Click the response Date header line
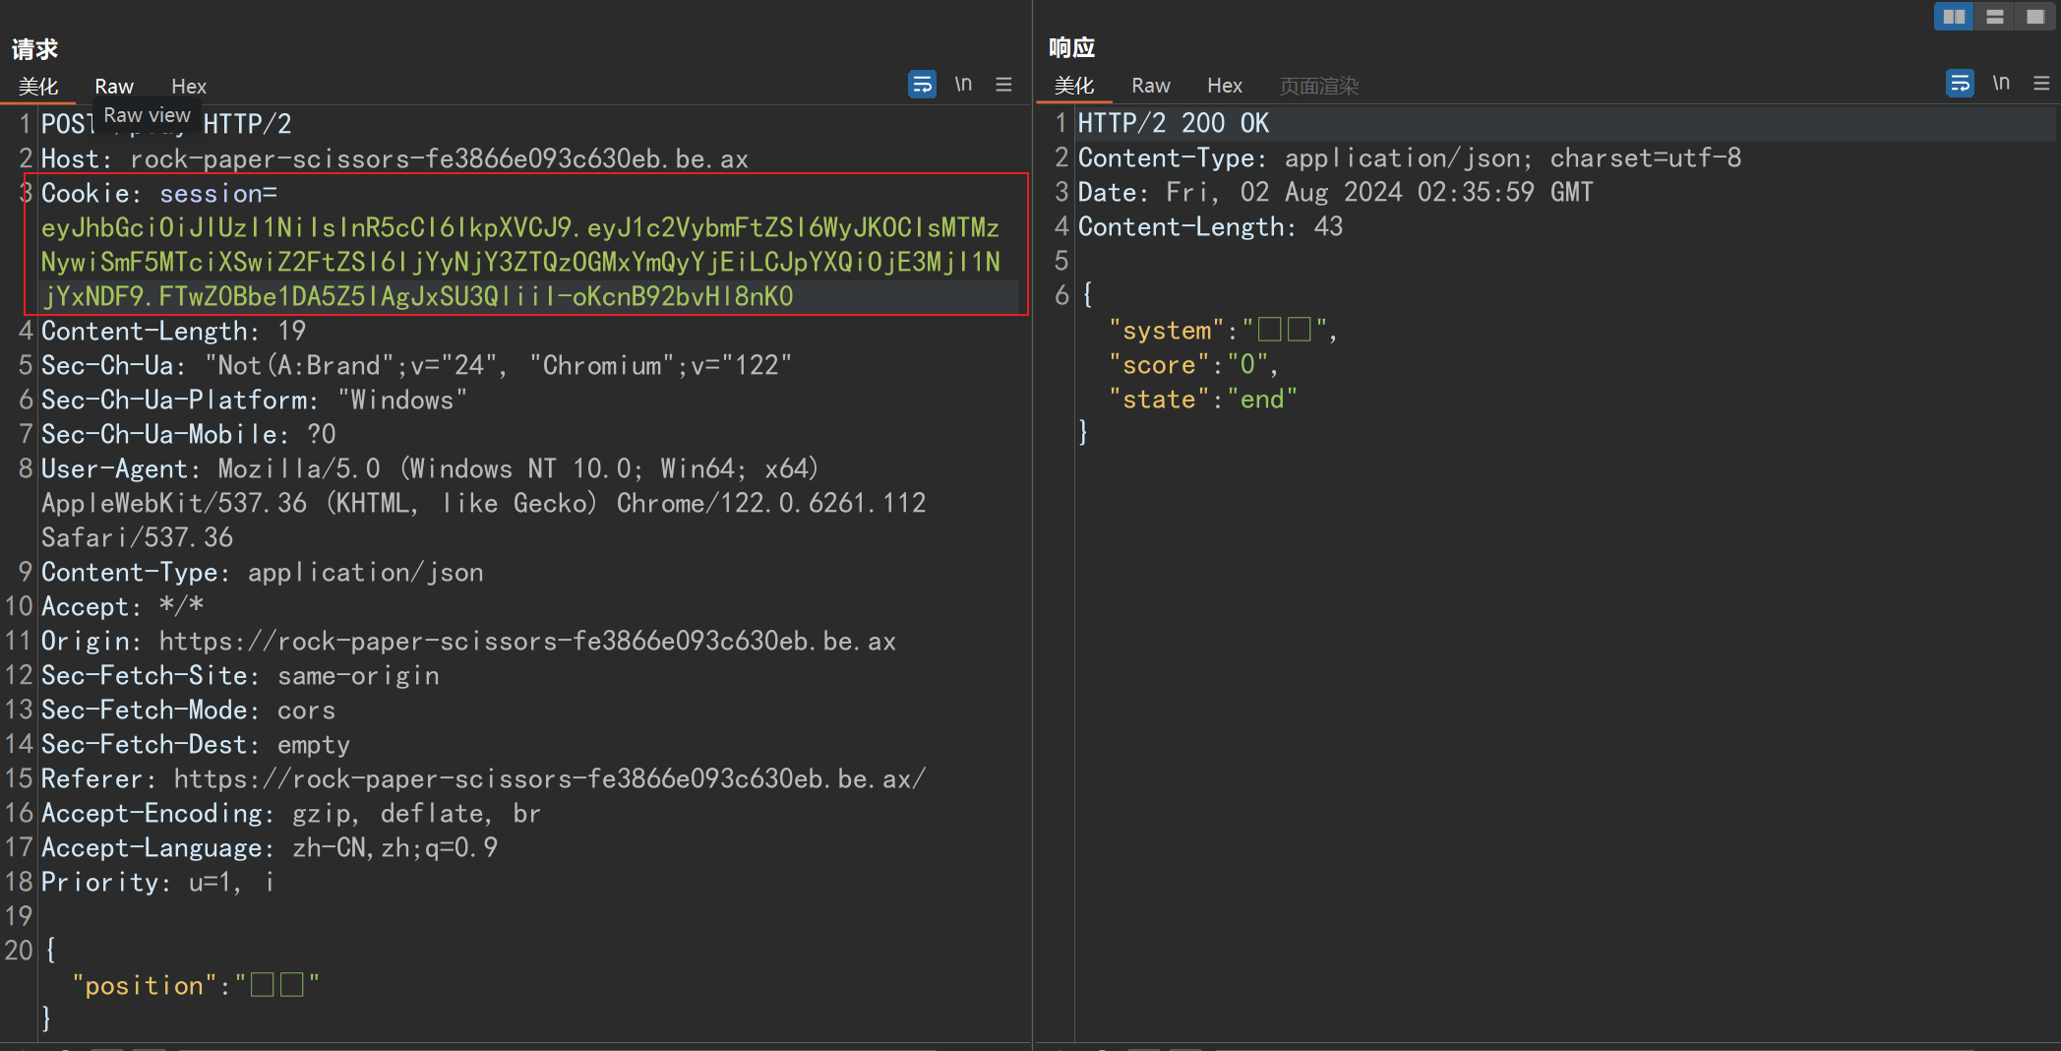 [1335, 192]
